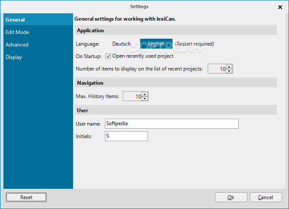This screenshot has height=209, width=289.
Task: Switch to the Advanced settings section
Action: click(x=38, y=45)
